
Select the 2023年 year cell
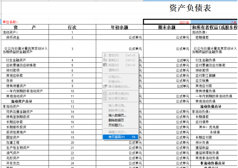pos(167,22)
